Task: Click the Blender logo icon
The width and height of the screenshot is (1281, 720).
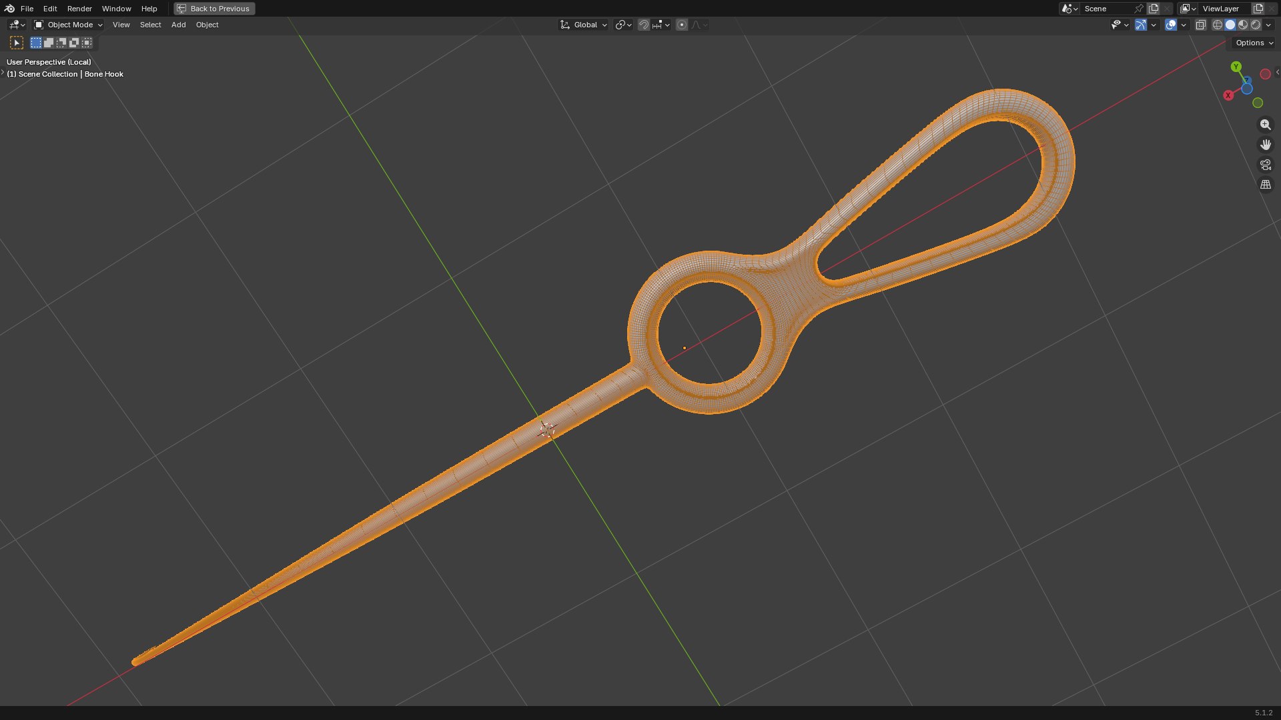Action: pos(9,9)
